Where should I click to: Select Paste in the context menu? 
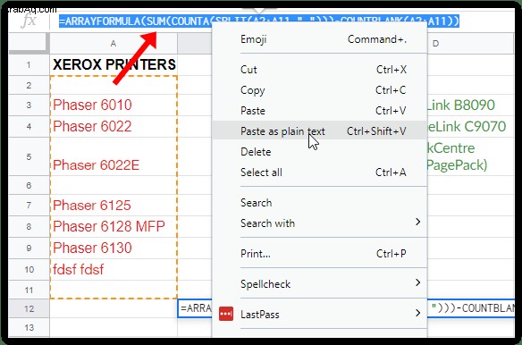[x=319, y=111]
